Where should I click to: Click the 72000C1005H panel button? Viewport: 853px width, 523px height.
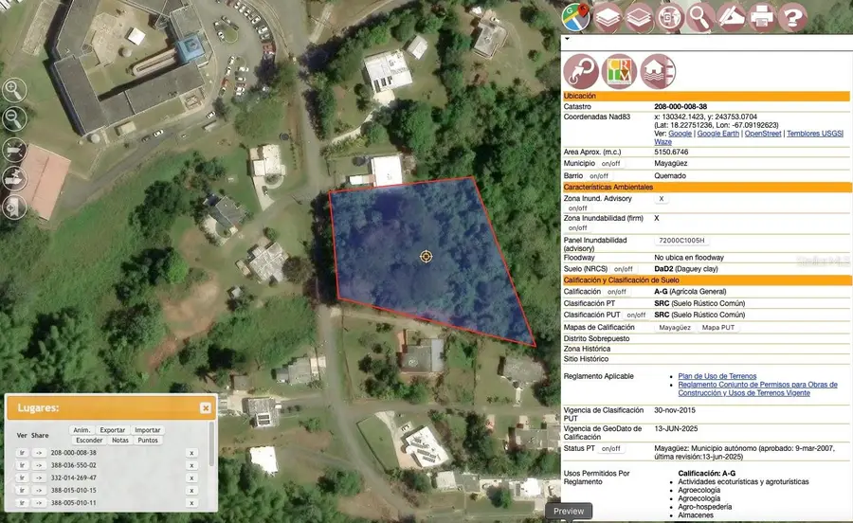[681, 241]
